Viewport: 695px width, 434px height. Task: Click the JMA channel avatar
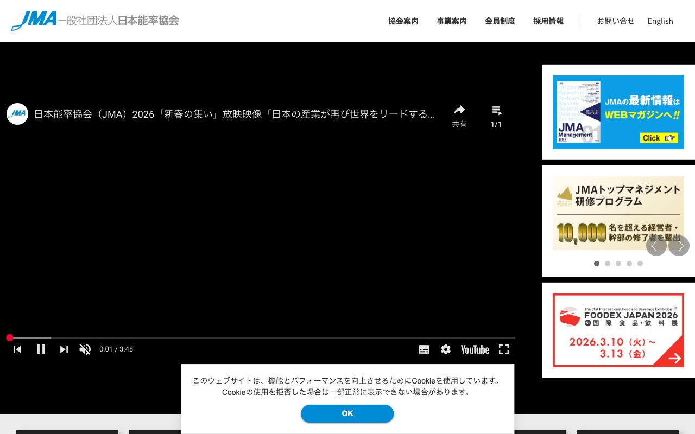click(17, 114)
